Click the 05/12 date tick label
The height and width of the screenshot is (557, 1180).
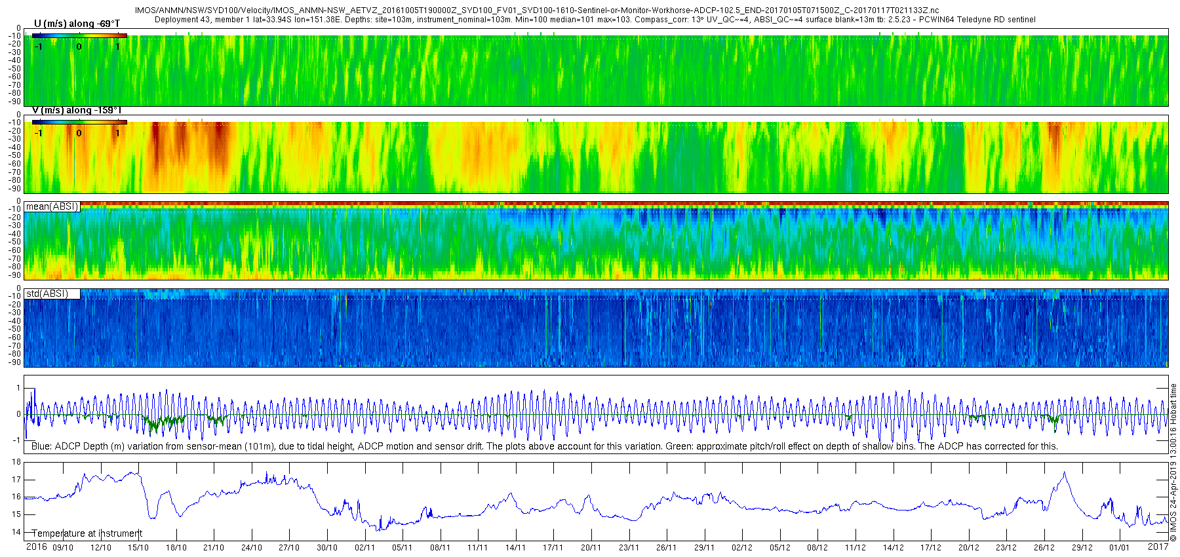779,548
